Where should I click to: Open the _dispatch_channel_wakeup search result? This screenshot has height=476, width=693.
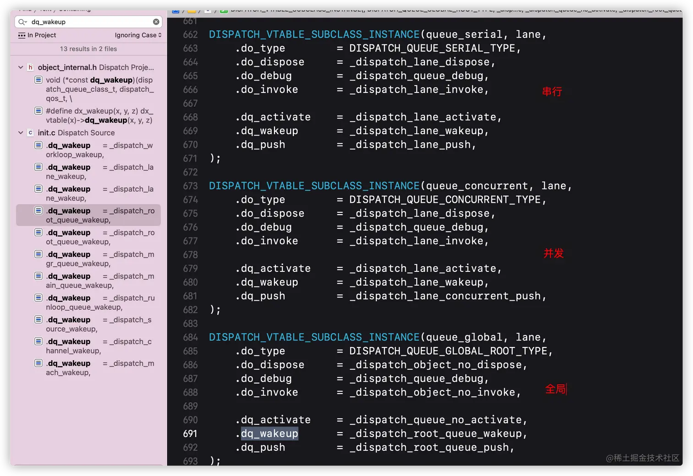pos(88,346)
